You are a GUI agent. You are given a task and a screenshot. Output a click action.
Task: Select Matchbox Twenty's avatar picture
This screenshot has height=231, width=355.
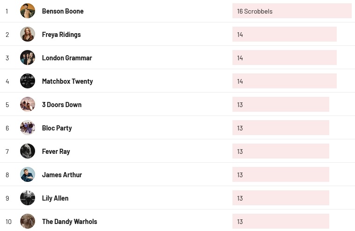point(28,81)
